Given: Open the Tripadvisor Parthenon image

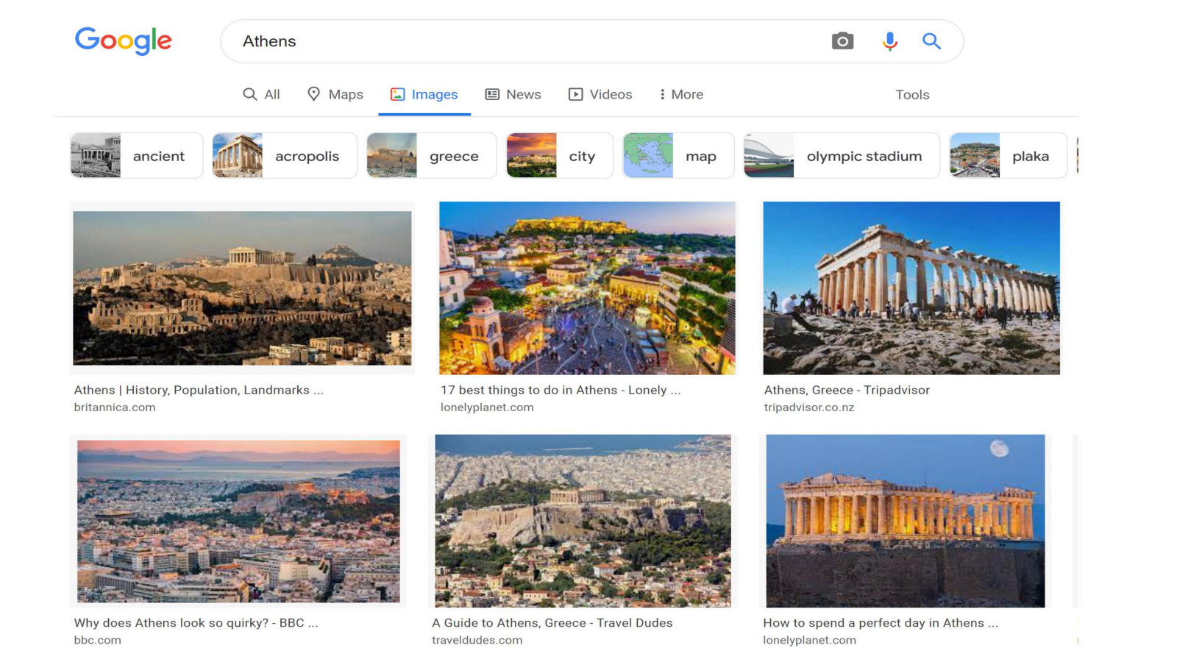Looking at the screenshot, I should tap(911, 288).
